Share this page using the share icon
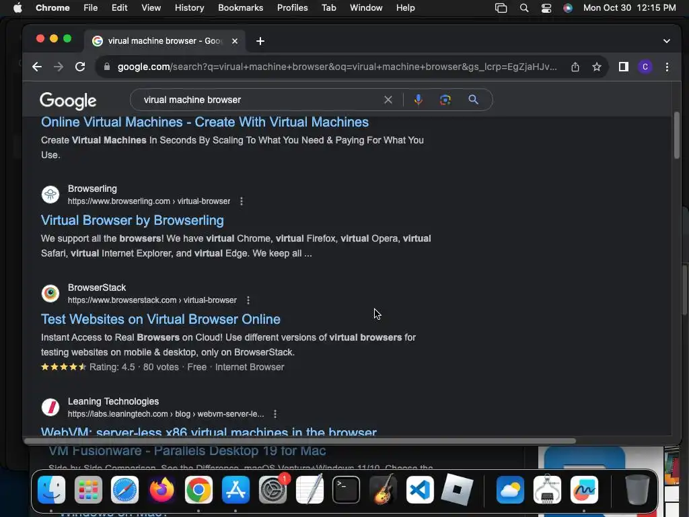This screenshot has height=517, width=689. 575,67
